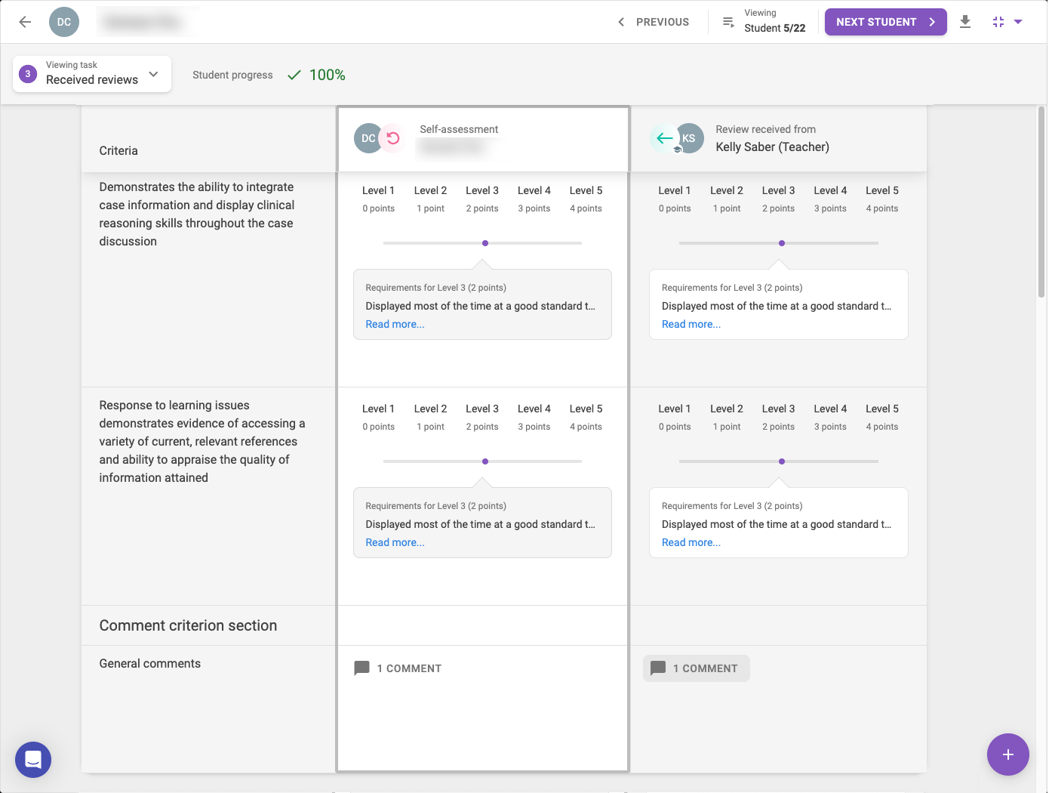Click the Criteria column header
The image size is (1049, 793).
(118, 150)
